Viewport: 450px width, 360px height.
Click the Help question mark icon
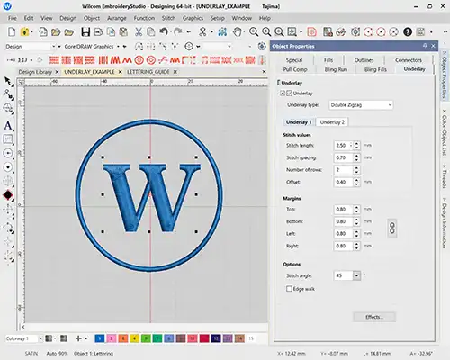tap(408, 31)
